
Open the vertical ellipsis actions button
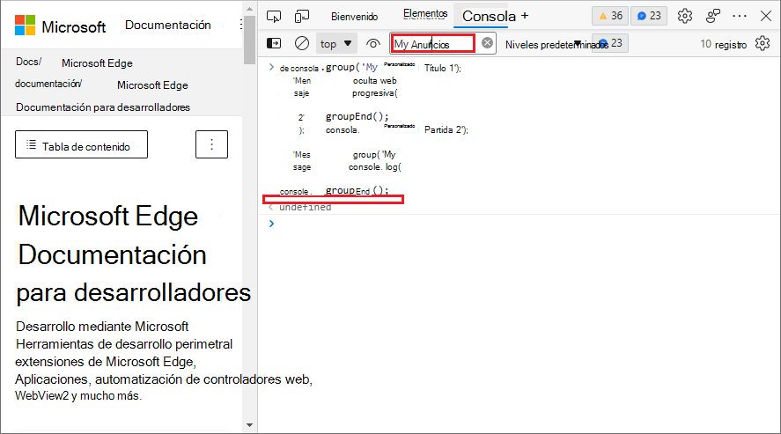click(x=211, y=144)
